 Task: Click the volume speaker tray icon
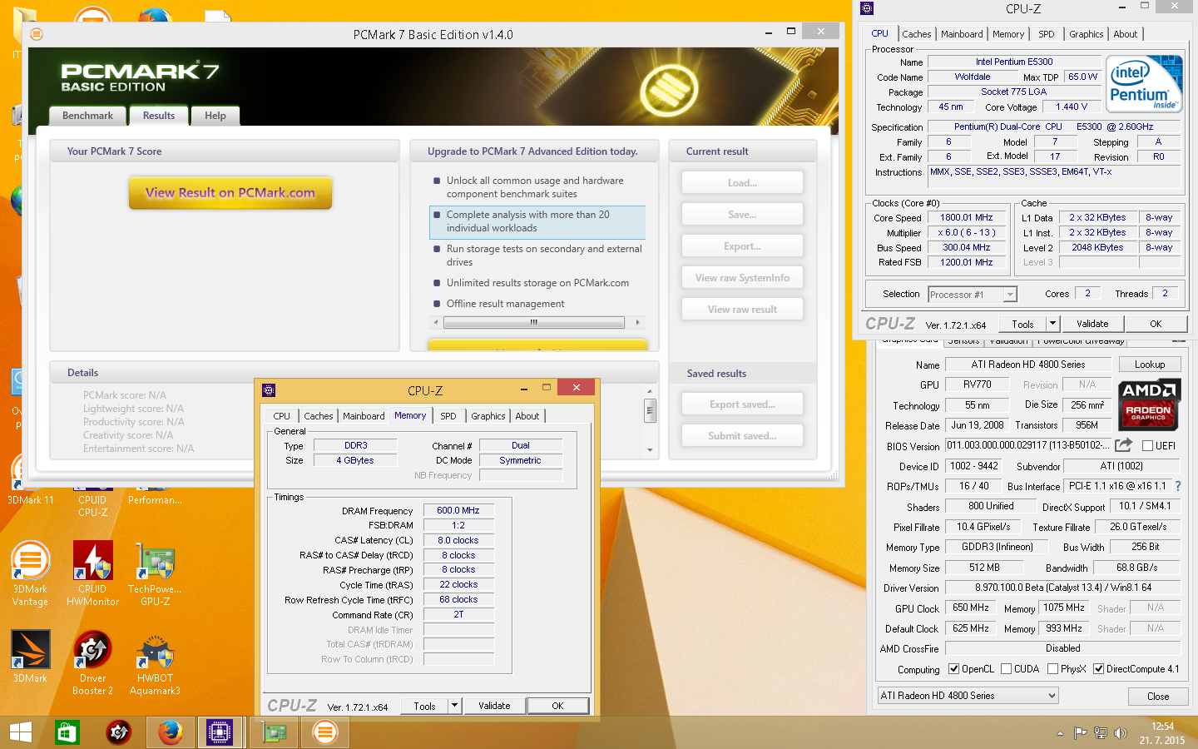click(1121, 733)
